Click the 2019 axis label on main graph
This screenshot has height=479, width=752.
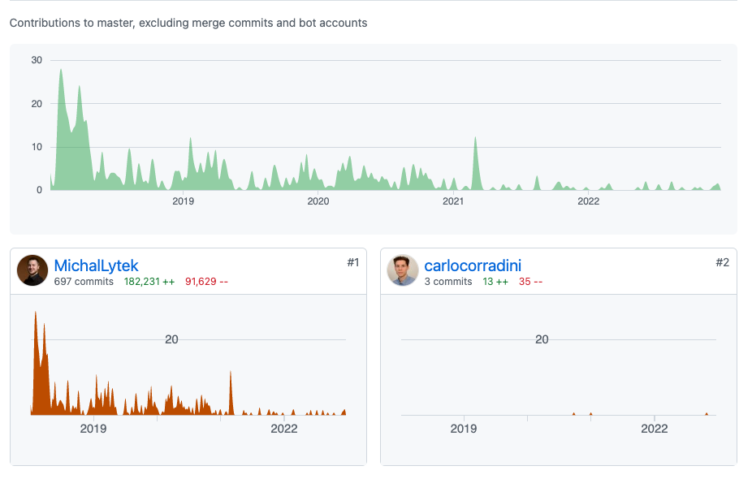(183, 201)
